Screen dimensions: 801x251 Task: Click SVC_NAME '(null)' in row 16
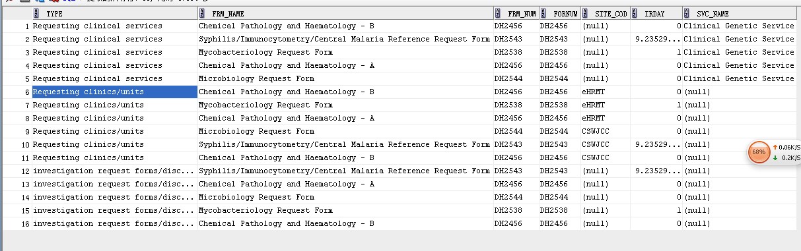click(x=698, y=224)
